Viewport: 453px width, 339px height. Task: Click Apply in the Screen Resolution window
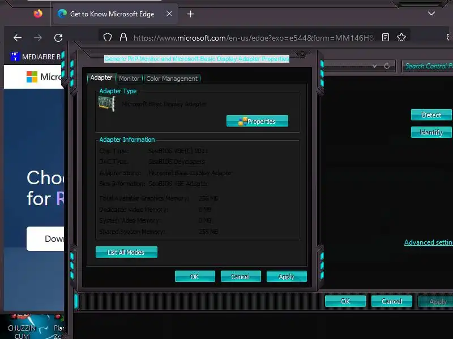click(435, 301)
